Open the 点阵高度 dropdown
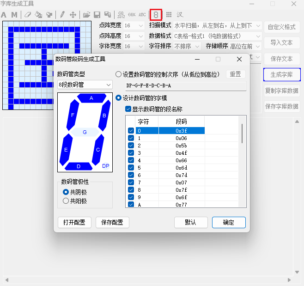 click(134, 36)
